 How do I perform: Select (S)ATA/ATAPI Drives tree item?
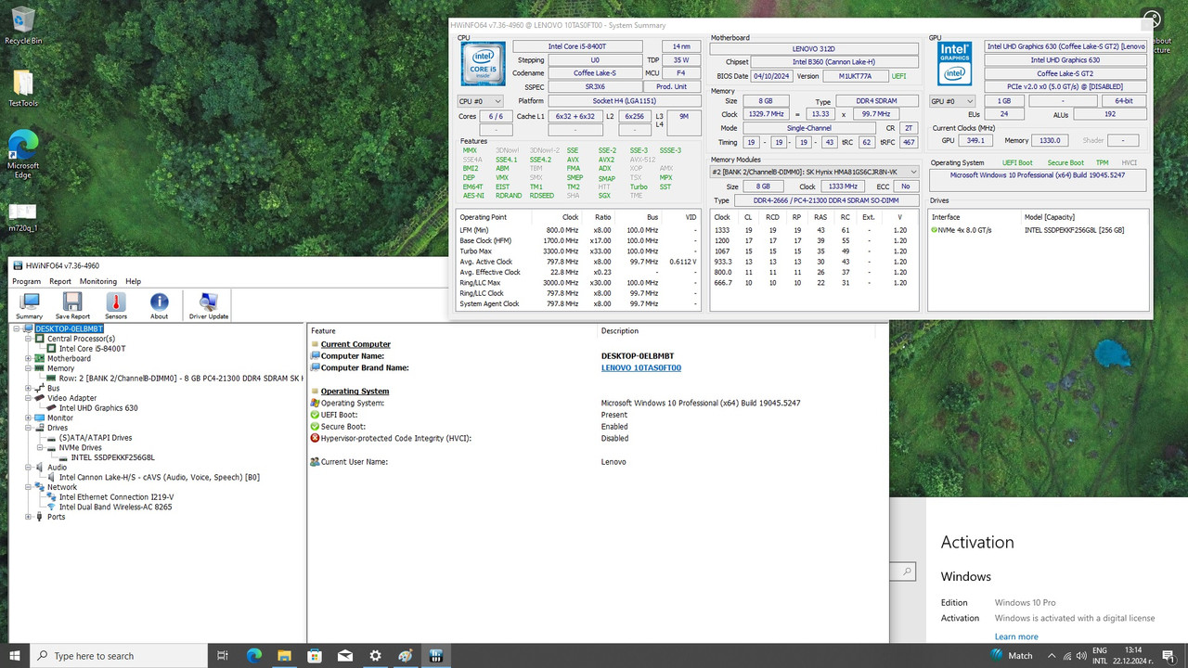pos(96,438)
